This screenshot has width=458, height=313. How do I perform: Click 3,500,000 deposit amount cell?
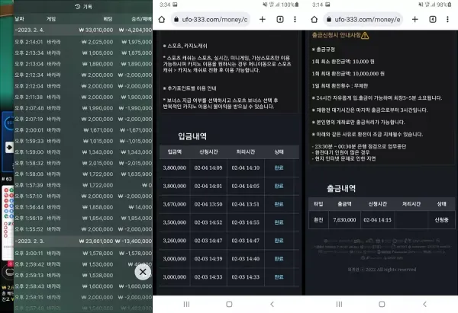174,222
